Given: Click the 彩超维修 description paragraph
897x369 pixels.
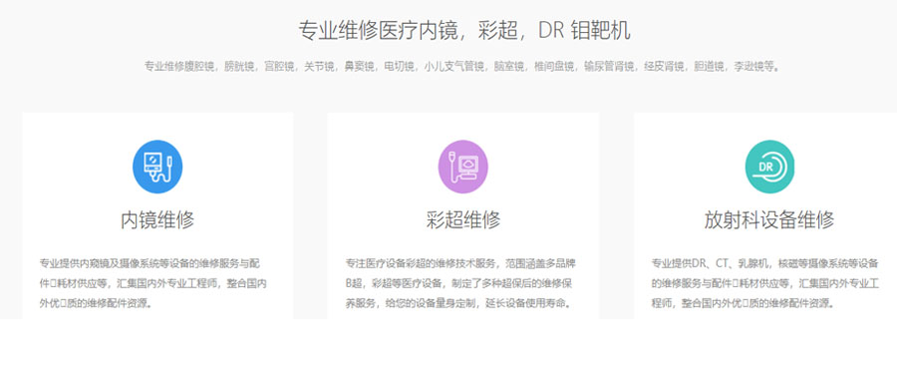Looking at the screenshot, I should pyautogui.click(x=459, y=284).
